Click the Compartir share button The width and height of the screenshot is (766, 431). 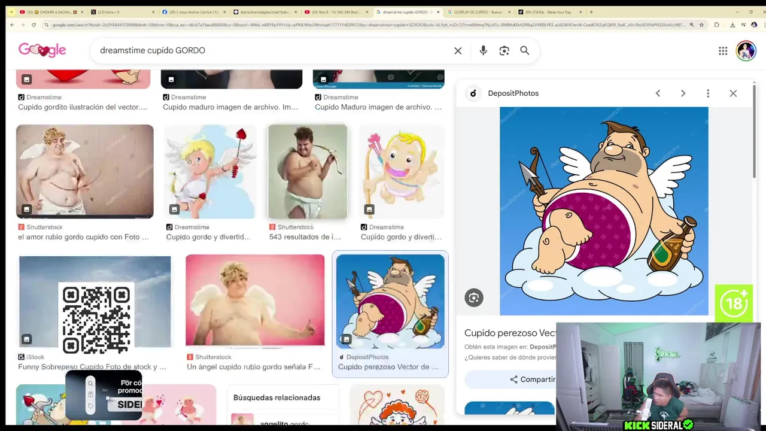533,380
